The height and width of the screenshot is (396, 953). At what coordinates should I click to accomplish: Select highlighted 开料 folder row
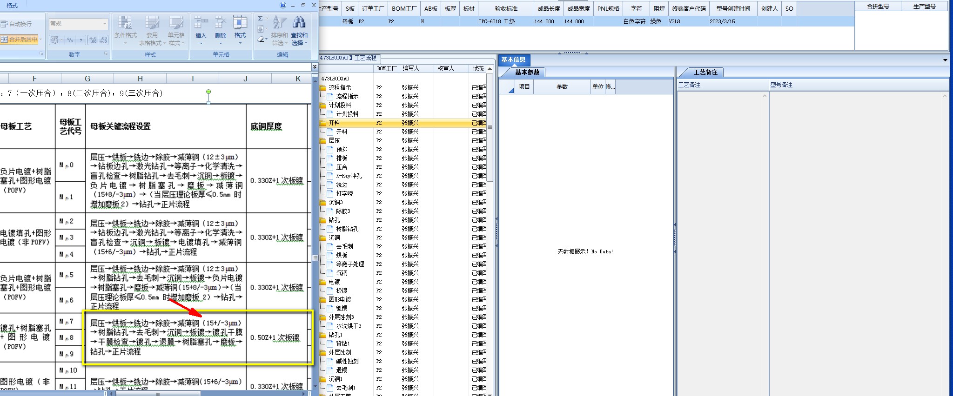click(x=403, y=123)
